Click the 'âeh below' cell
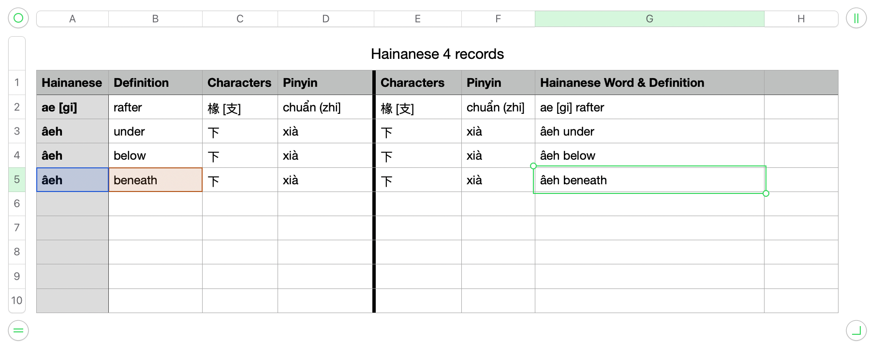 pos(649,155)
